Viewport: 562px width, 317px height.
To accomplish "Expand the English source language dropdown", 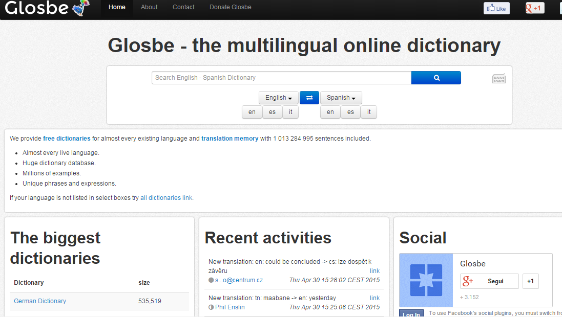I will [278, 98].
